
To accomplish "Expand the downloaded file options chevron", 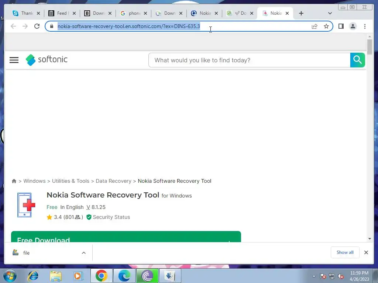I will click(84, 253).
